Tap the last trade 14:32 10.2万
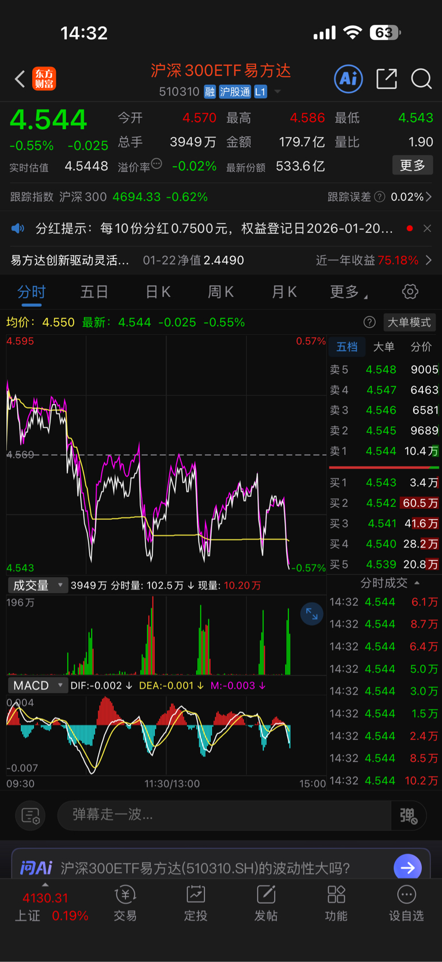The width and height of the screenshot is (442, 962). 384,780
